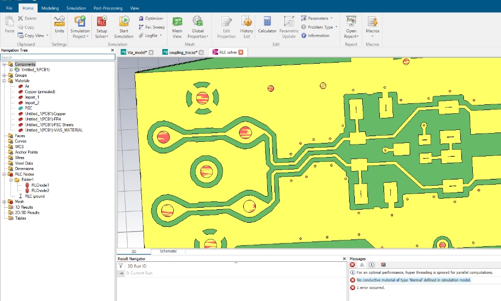
Task: Filter messages by the info icon
Action: [x=372, y=264]
